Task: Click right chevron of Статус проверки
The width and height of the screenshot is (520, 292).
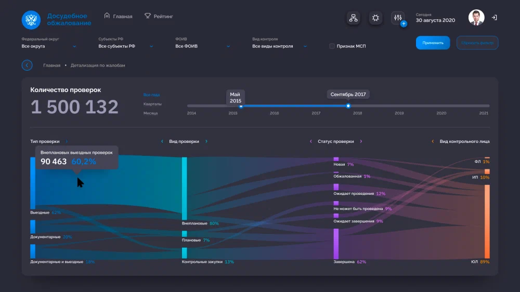Action: [361, 141]
